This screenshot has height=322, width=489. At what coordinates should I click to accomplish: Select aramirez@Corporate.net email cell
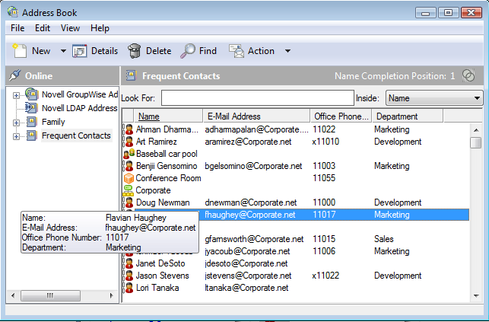point(248,142)
